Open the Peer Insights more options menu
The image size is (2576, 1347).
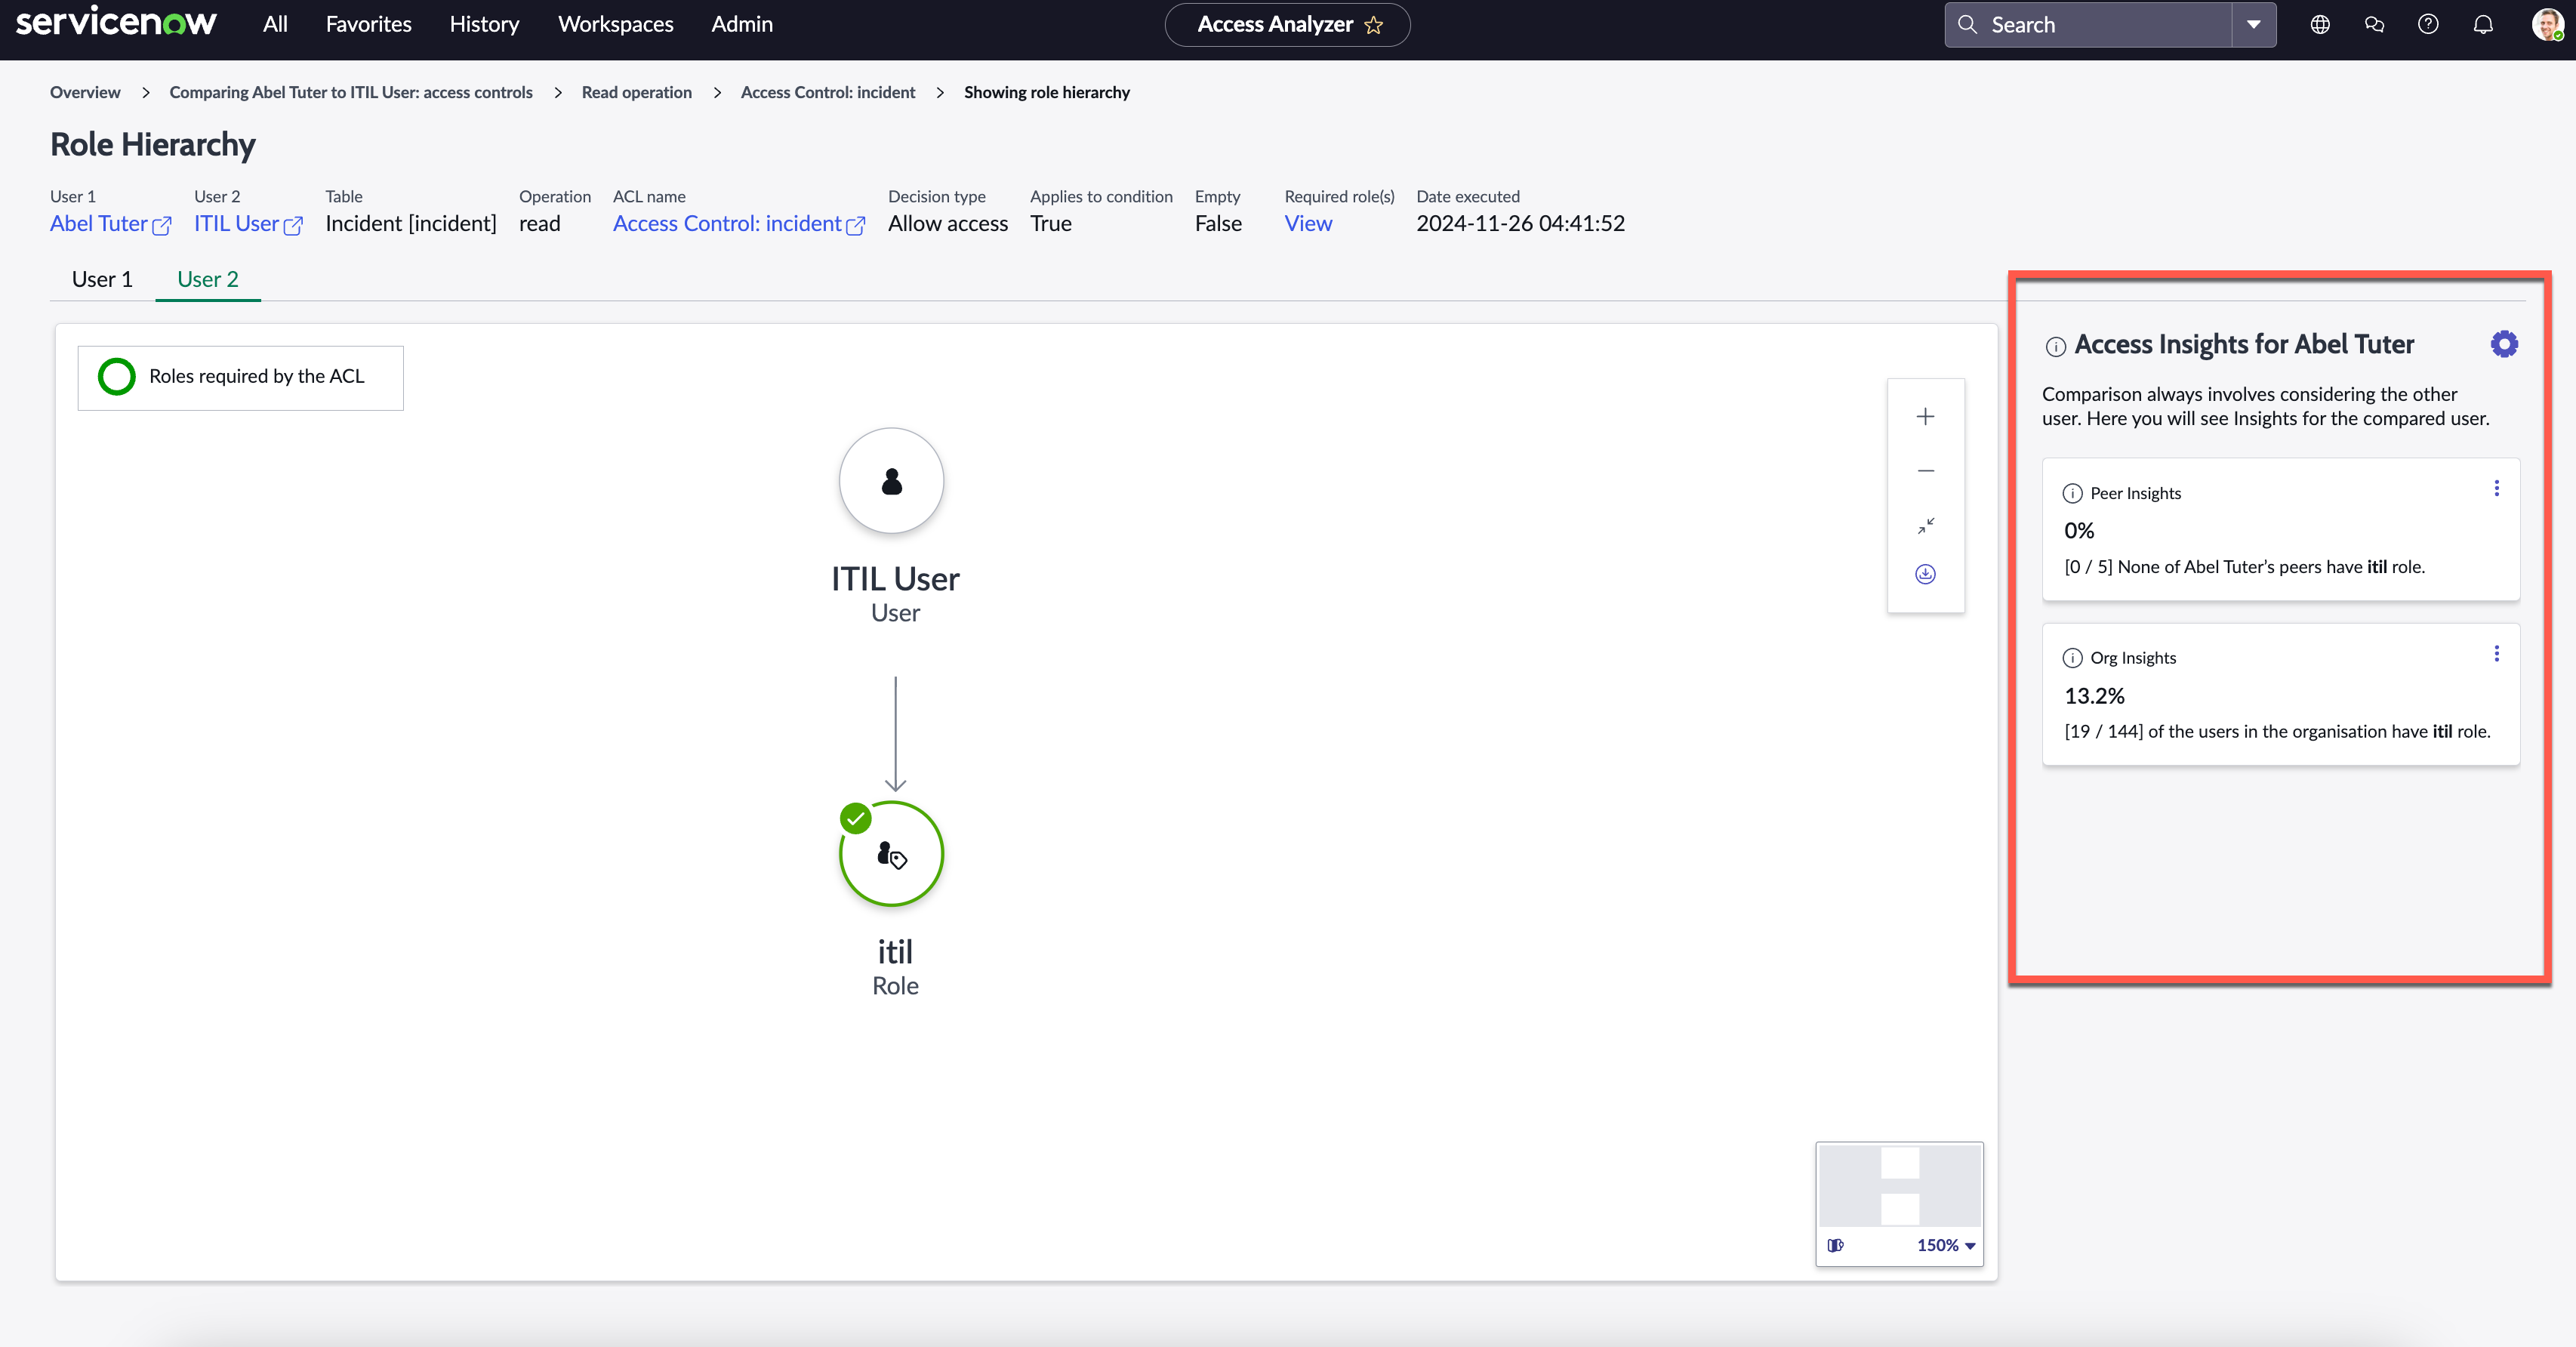point(2496,488)
